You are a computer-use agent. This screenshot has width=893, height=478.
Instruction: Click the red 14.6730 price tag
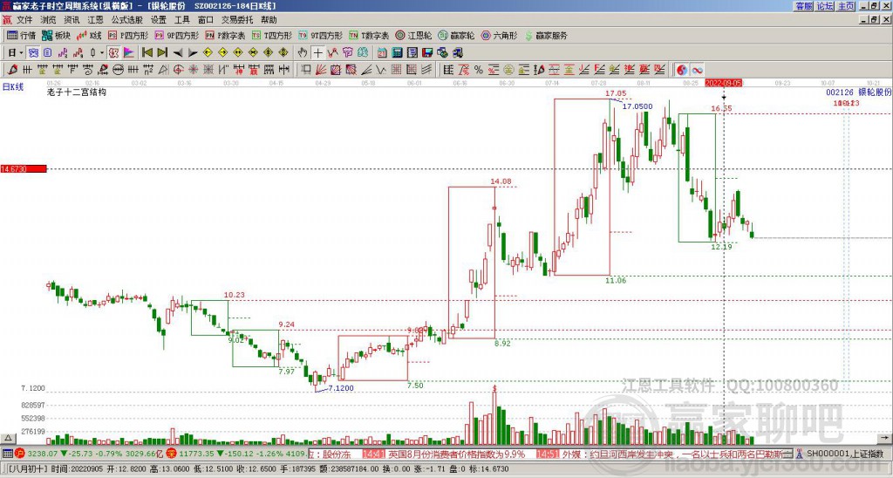click(24, 168)
